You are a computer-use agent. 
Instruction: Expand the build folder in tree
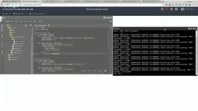coord(9,30)
